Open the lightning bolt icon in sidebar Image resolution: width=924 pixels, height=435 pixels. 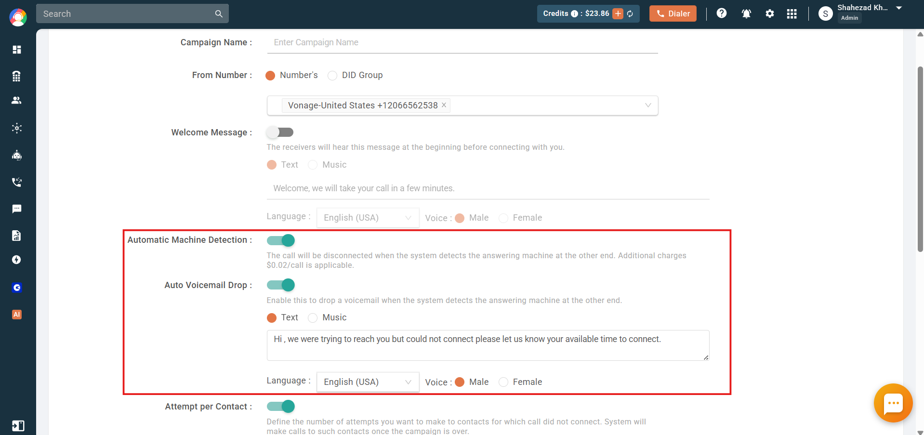click(17, 260)
